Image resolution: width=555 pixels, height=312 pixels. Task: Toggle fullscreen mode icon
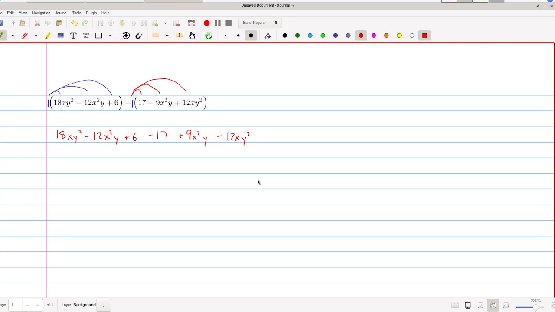pyautogui.click(x=192, y=23)
